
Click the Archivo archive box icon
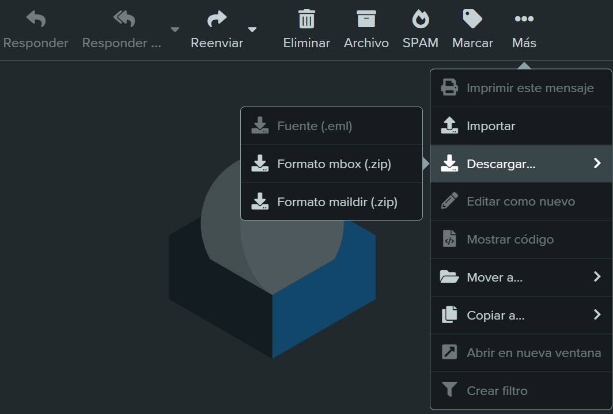tap(366, 19)
